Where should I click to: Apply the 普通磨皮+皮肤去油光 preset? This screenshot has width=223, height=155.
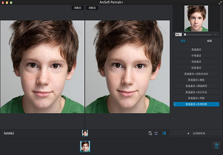click(196, 74)
